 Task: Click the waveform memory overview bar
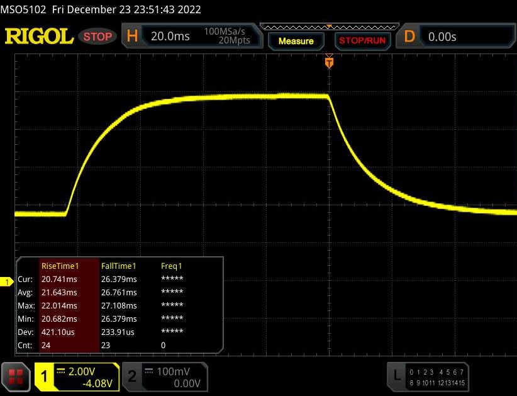(x=330, y=26)
